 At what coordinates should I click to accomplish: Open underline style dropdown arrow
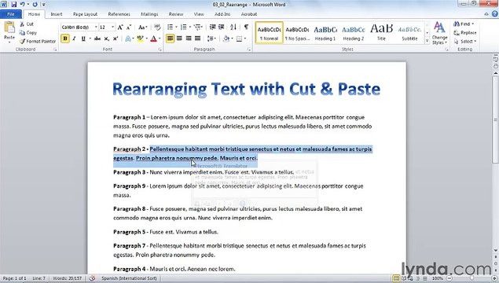coord(90,39)
